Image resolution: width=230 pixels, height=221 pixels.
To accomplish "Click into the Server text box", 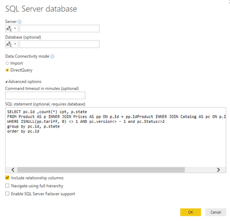I will point(59,29).
